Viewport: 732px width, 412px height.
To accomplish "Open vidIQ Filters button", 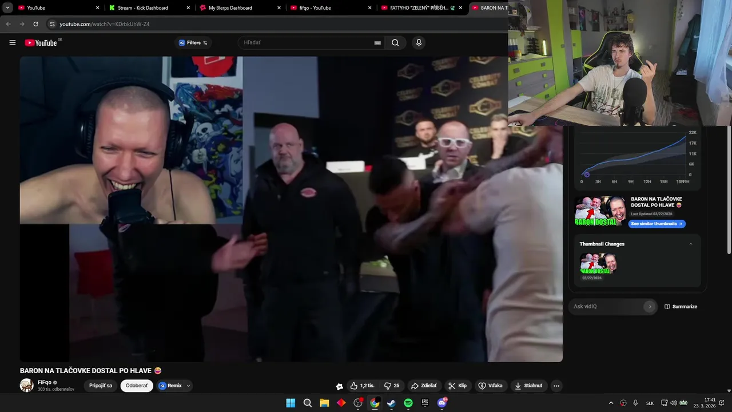I will (x=193, y=43).
